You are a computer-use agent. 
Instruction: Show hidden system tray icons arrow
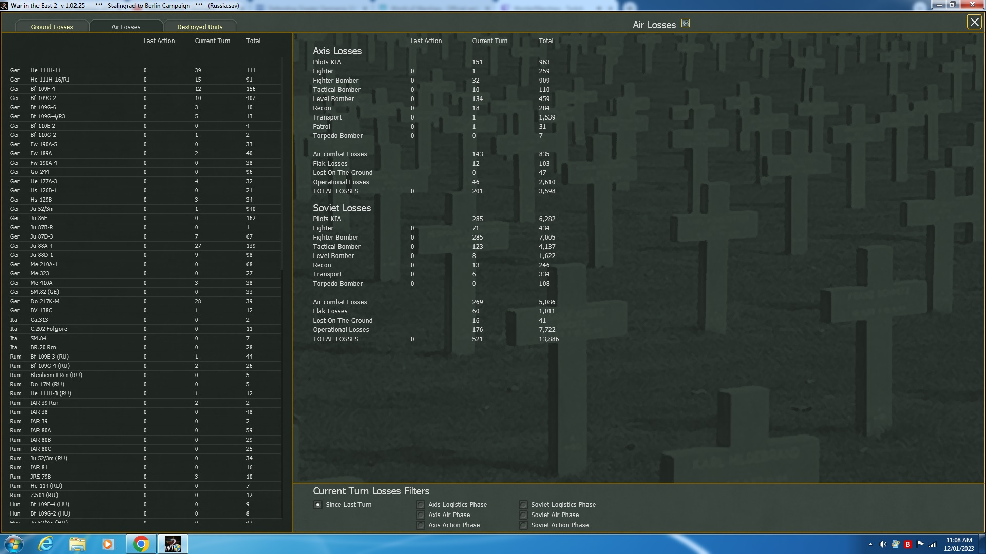pos(870,544)
